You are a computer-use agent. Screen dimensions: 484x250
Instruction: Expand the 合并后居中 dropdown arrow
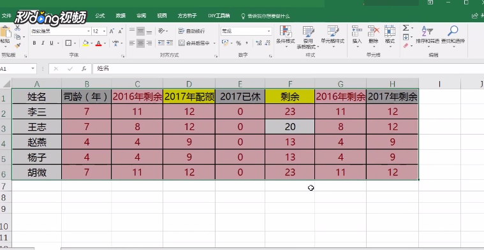coord(214,43)
